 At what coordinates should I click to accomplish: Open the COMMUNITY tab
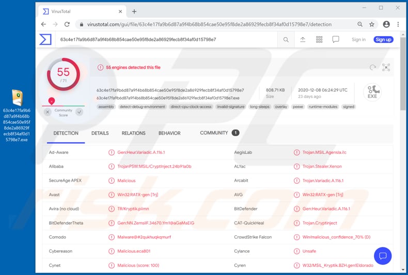[219, 133]
